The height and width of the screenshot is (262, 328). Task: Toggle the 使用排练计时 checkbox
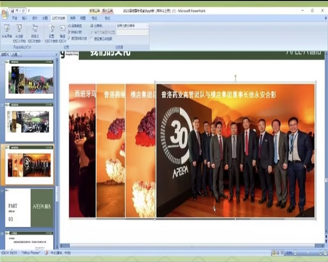pyautogui.click(x=77, y=38)
